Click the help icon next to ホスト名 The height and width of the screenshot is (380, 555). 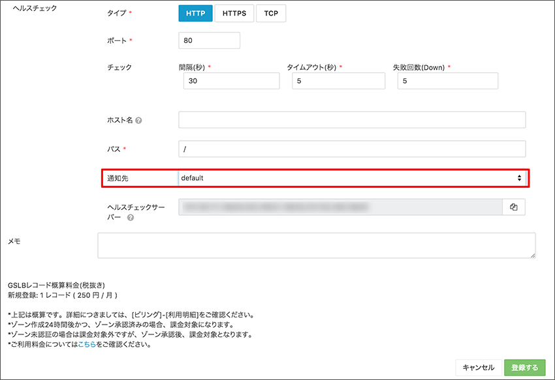pos(138,121)
